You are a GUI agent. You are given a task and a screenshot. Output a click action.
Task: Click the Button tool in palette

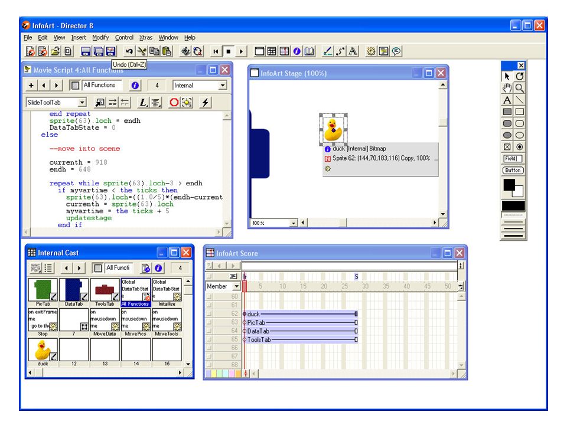coord(513,170)
